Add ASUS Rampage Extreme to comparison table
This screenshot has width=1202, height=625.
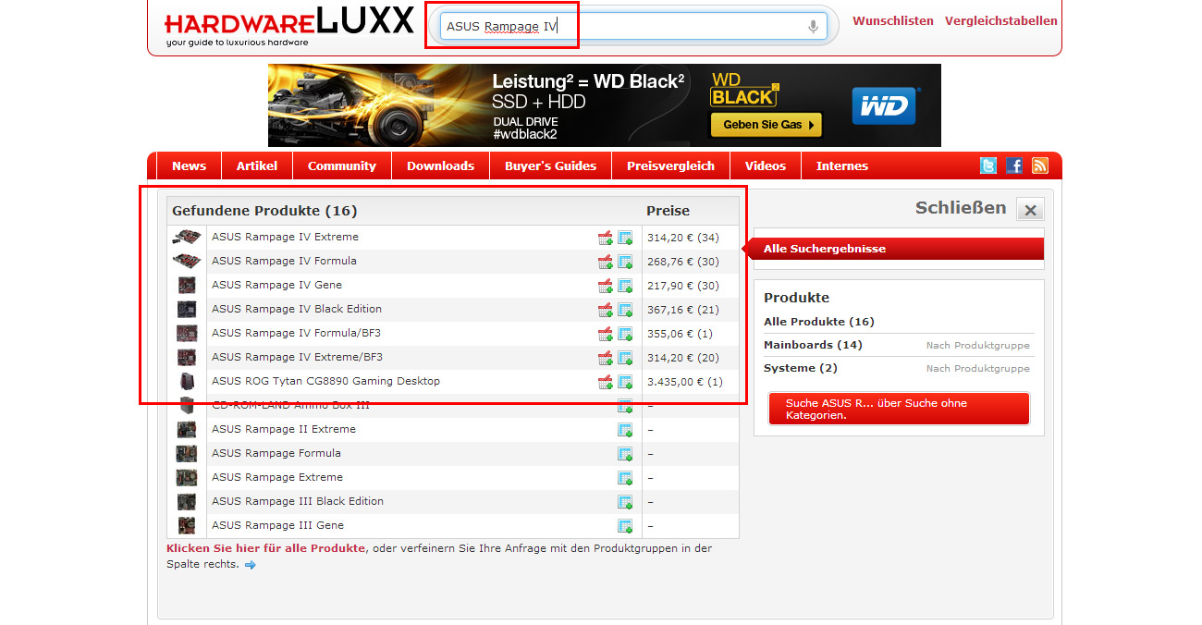click(x=625, y=478)
